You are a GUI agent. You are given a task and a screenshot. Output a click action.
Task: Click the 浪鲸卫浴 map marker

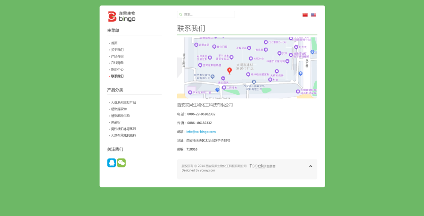(249, 48)
